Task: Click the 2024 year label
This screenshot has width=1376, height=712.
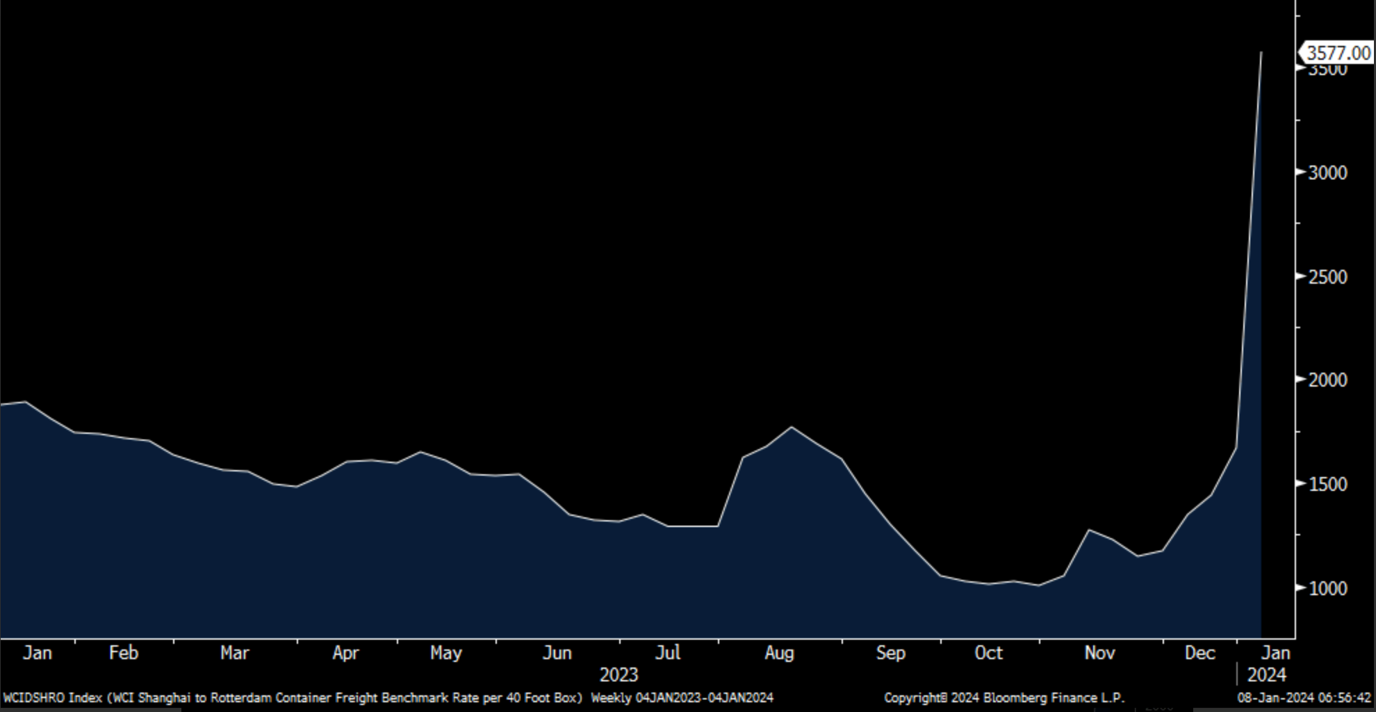Action: pos(1266,675)
